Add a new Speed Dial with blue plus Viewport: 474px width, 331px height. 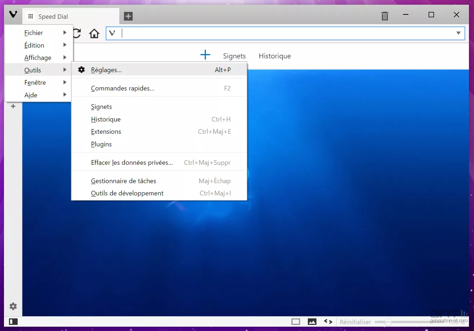205,55
